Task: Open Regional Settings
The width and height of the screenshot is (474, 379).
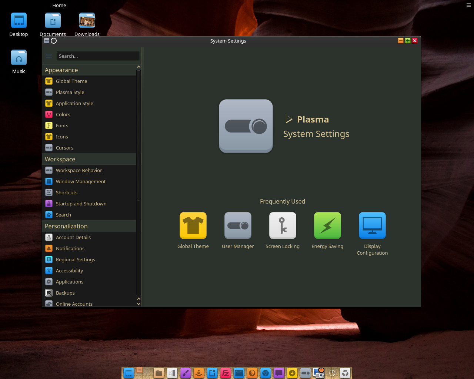Action: tap(89, 259)
